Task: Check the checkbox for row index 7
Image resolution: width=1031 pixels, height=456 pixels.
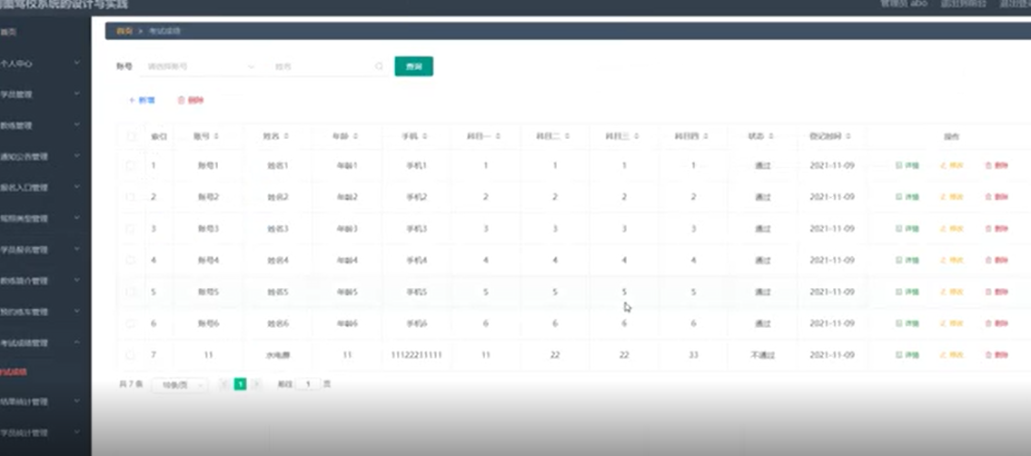Action: click(130, 355)
